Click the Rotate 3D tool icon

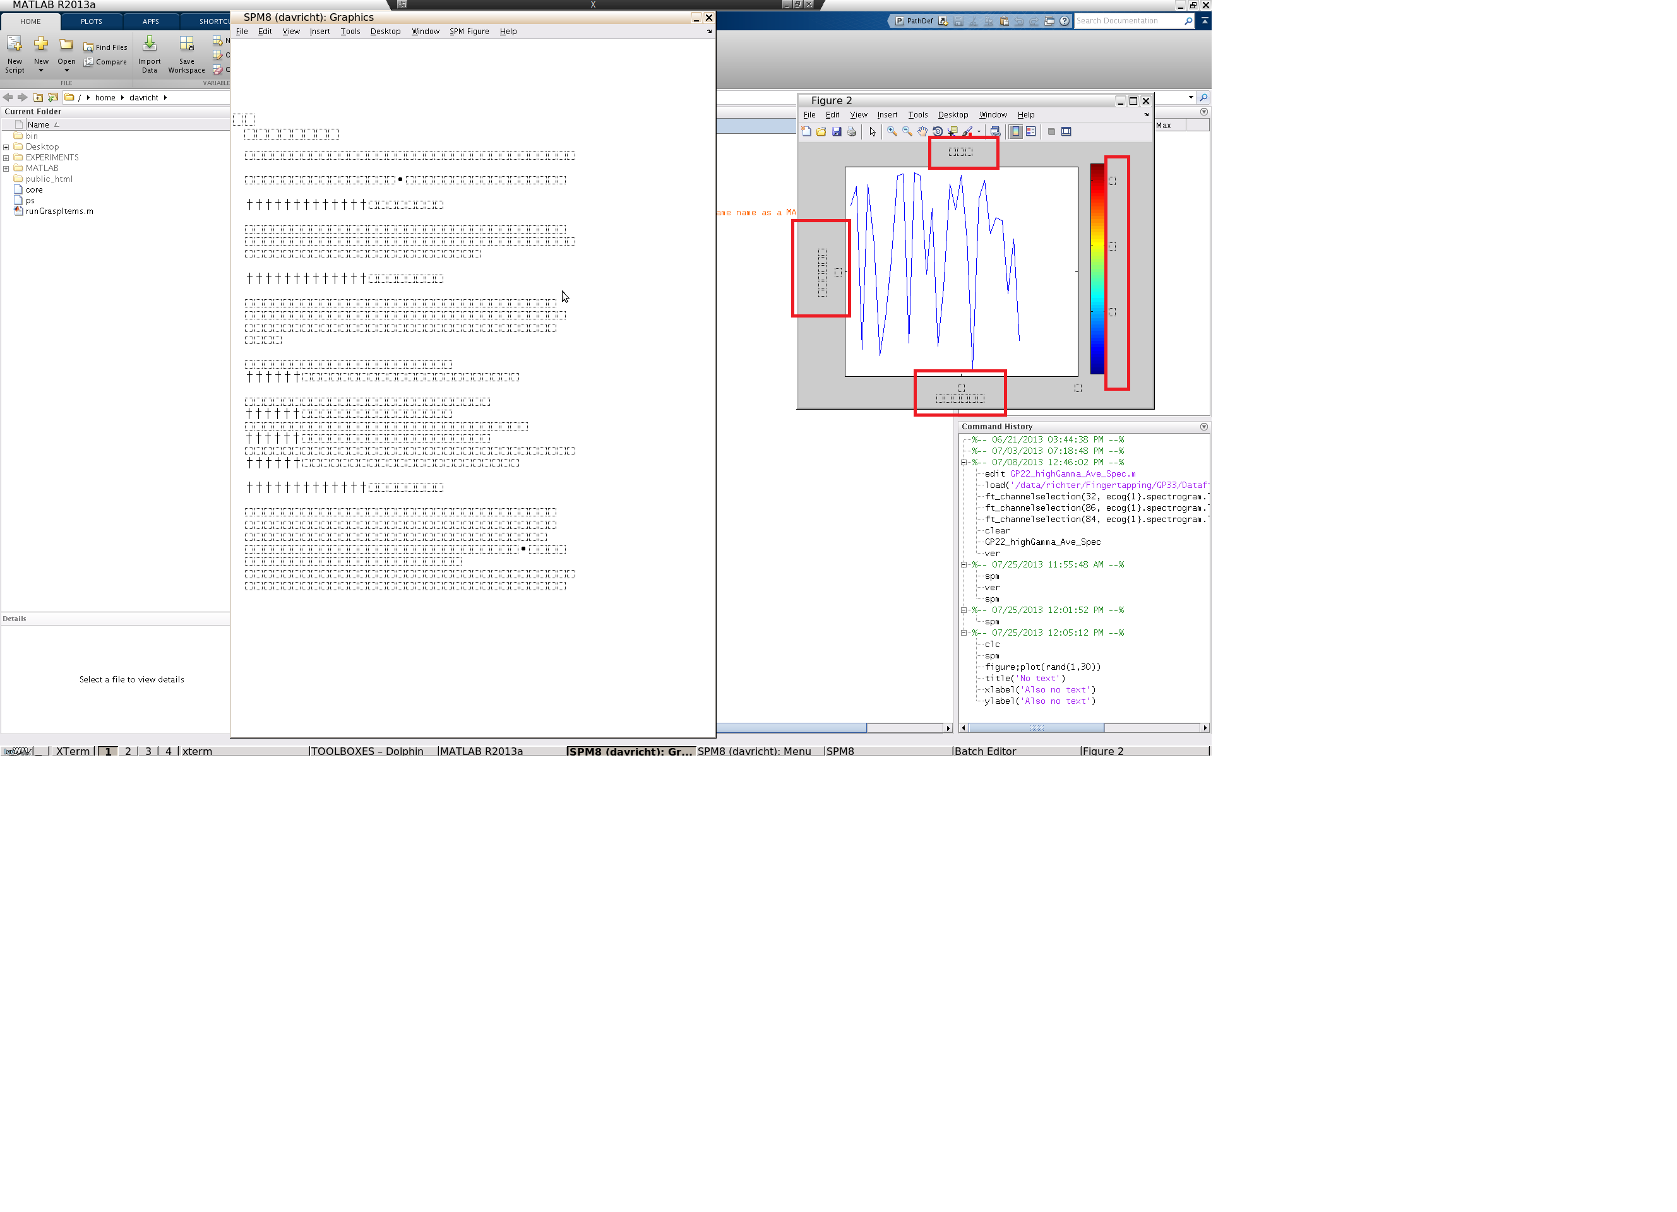coord(937,131)
